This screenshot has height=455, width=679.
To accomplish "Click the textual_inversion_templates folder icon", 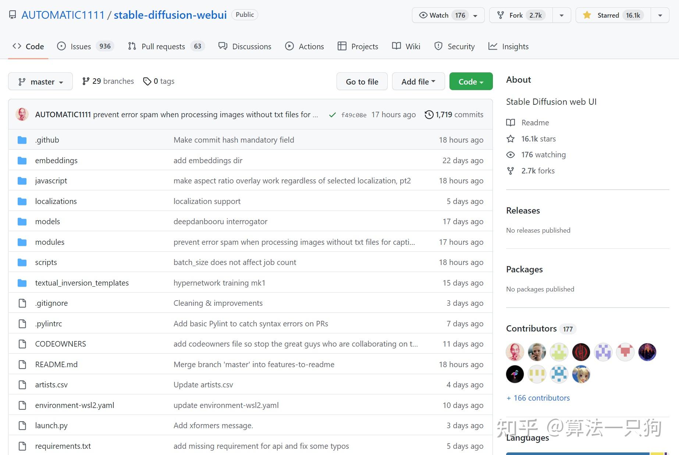I will (x=22, y=283).
